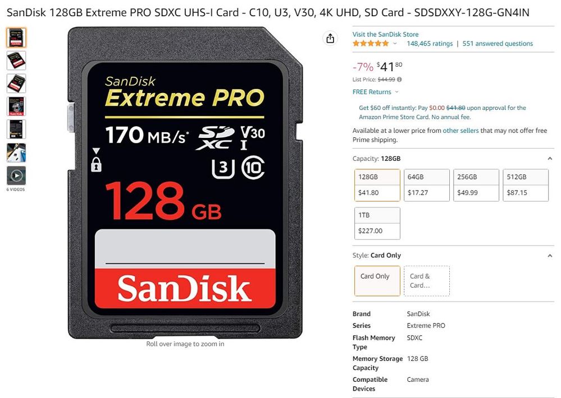Viewport: 561px width, 398px height.
Task: View the second angled card thumbnail
Action: [x=16, y=61]
